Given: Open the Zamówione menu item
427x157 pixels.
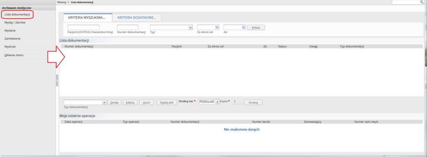Looking at the screenshot, I should (13, 39).
